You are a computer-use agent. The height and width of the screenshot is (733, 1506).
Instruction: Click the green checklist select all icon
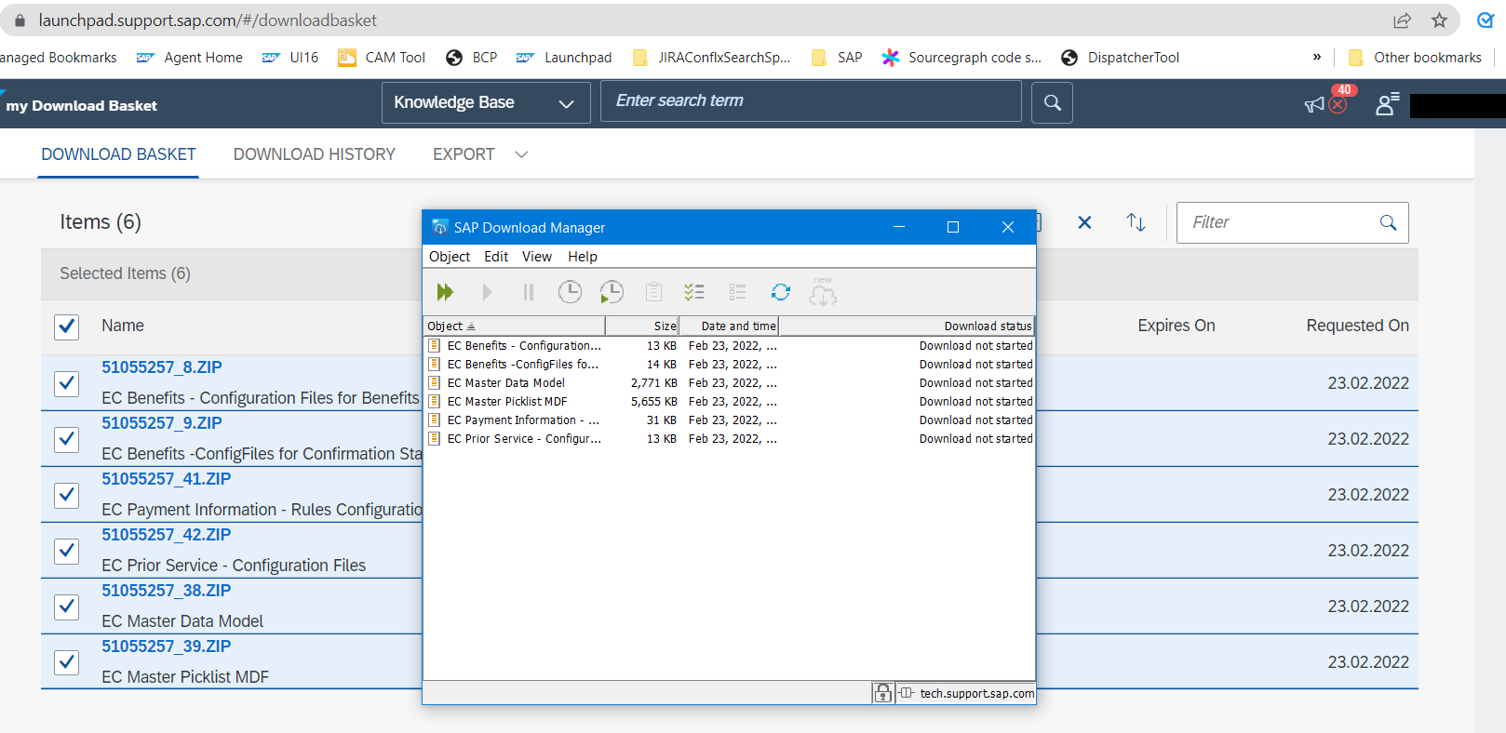click(x=694, y=292)
